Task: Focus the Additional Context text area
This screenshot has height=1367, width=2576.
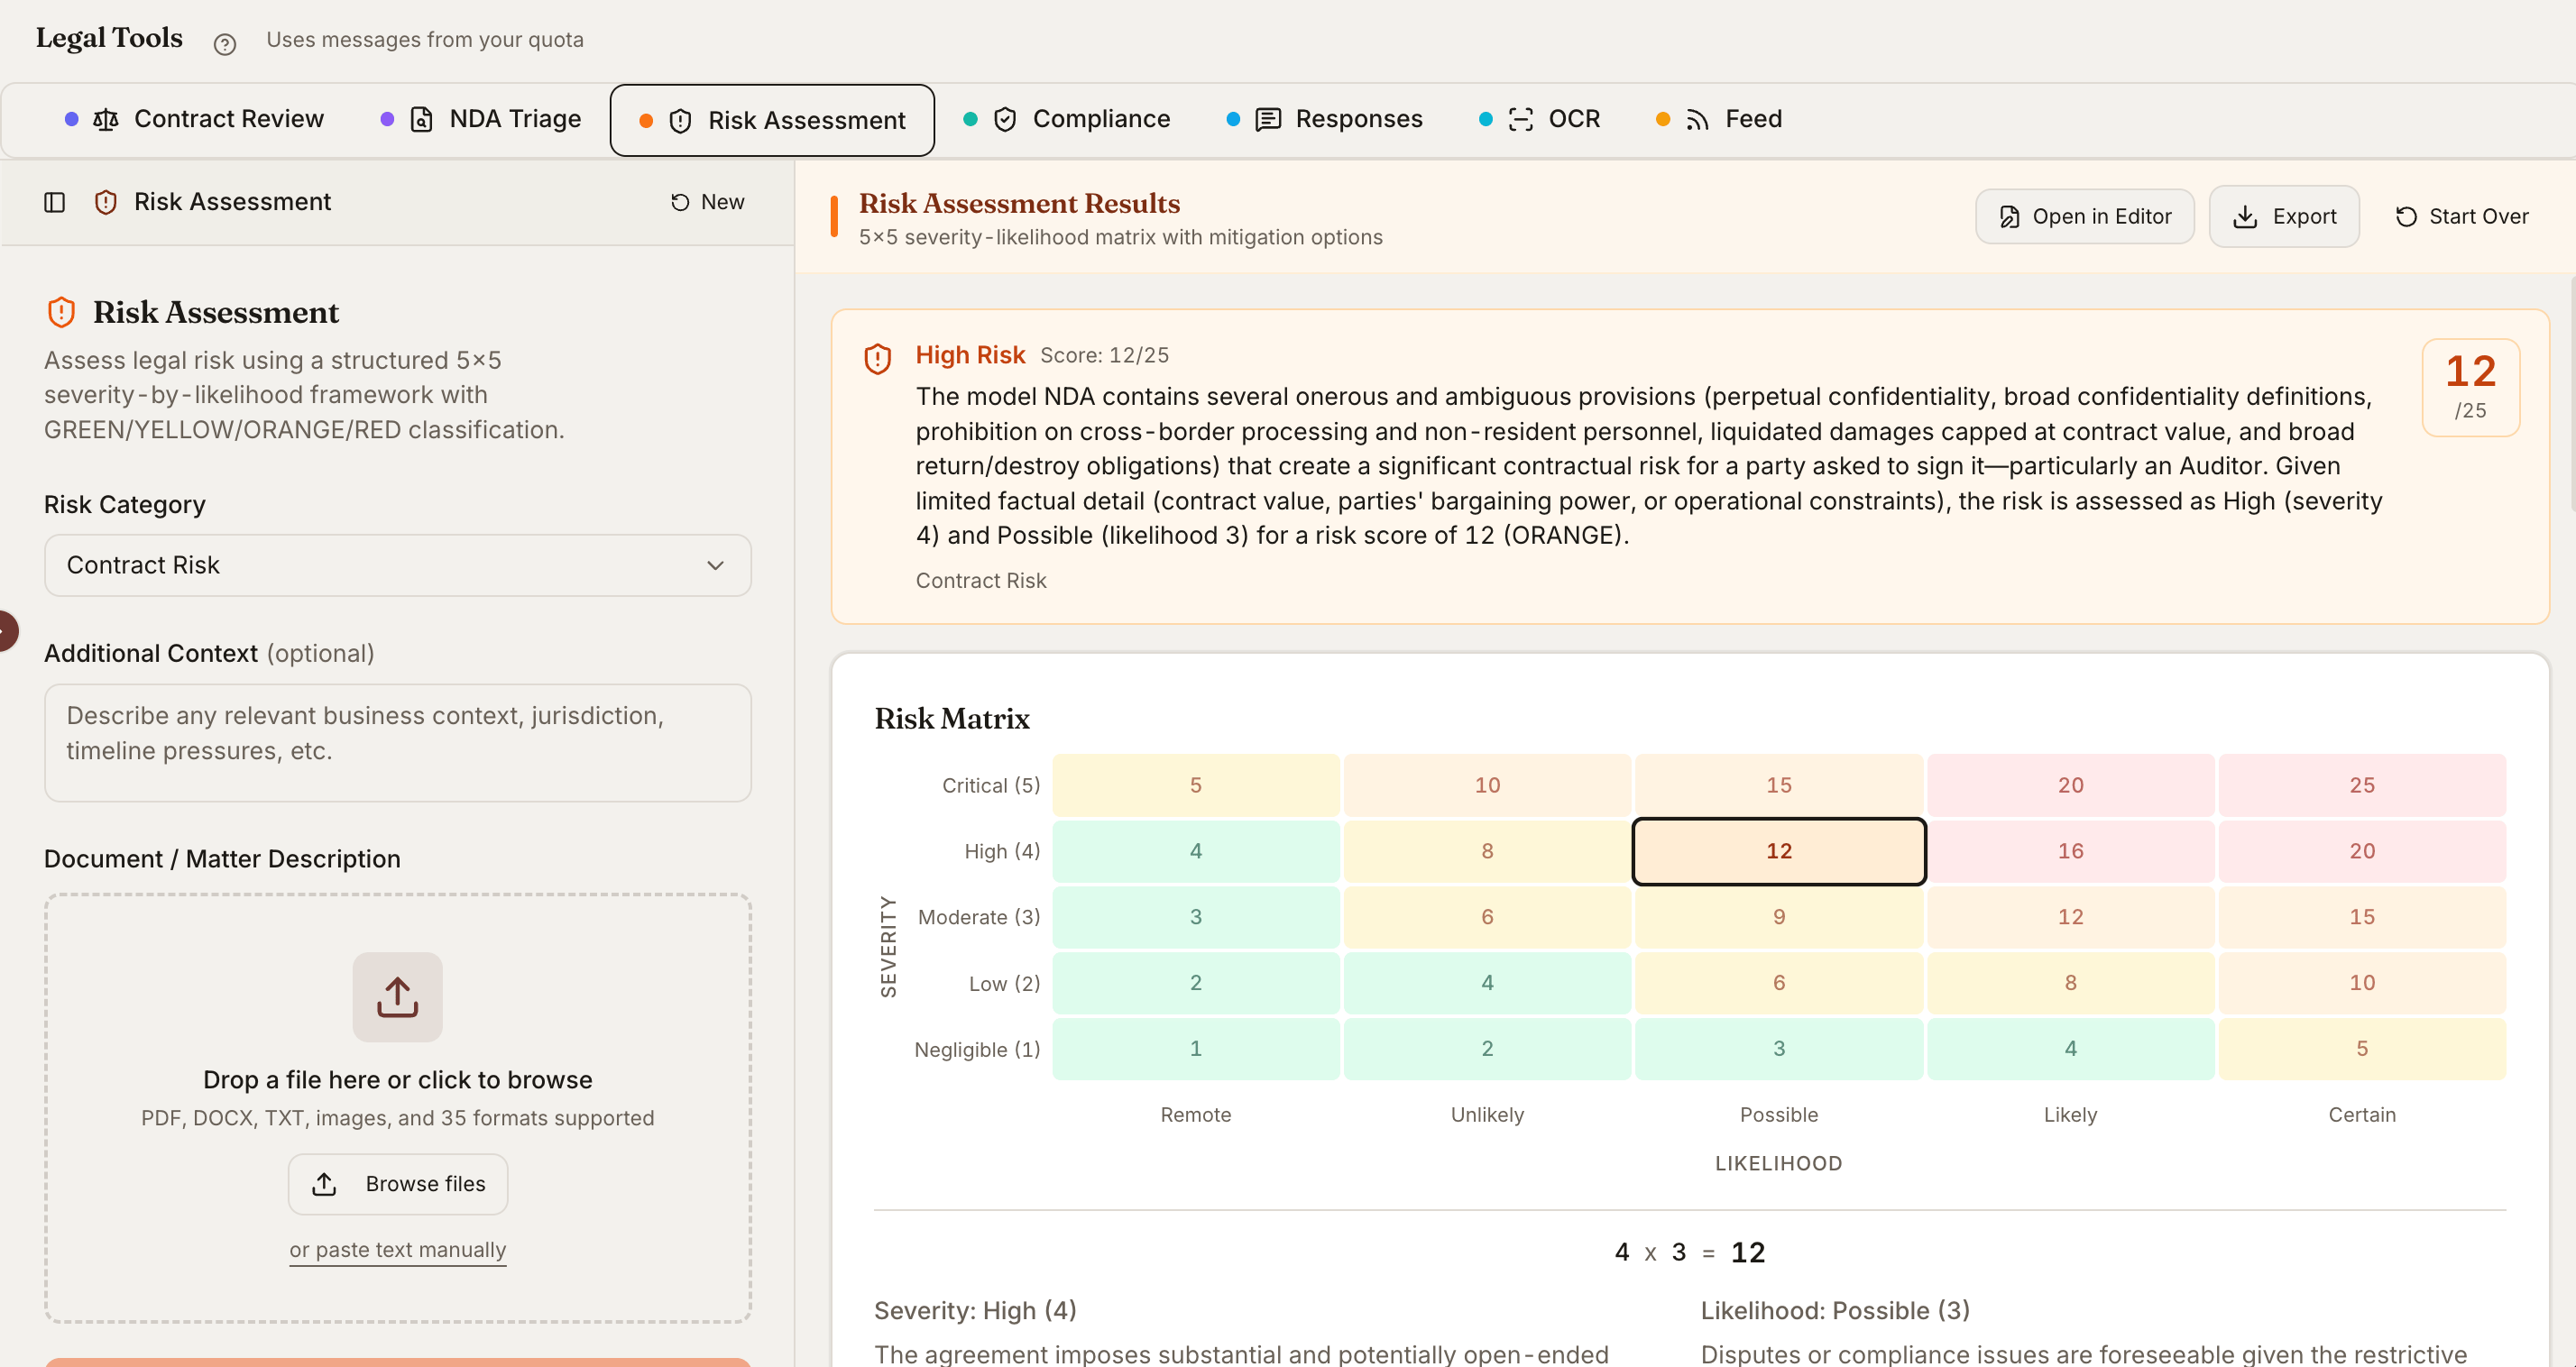Action: pos(397,743)
